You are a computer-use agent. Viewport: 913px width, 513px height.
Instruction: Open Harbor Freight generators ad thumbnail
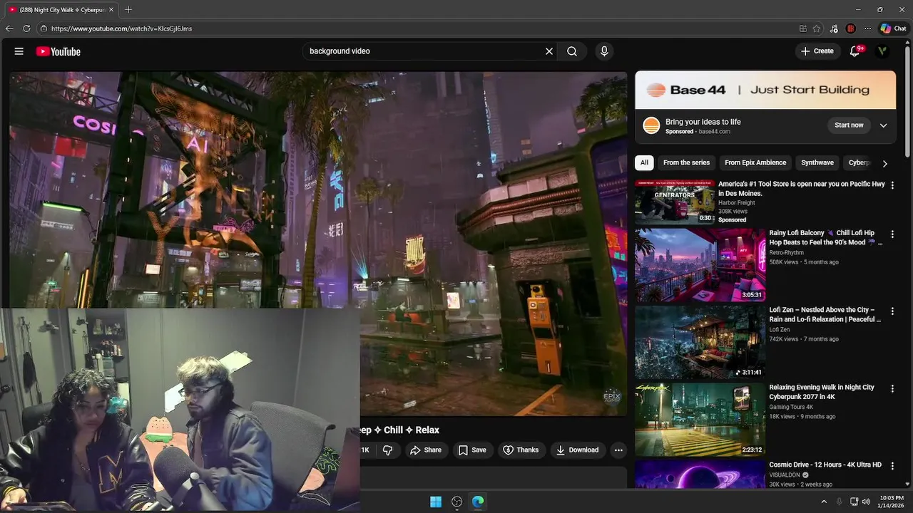[675, 202]
